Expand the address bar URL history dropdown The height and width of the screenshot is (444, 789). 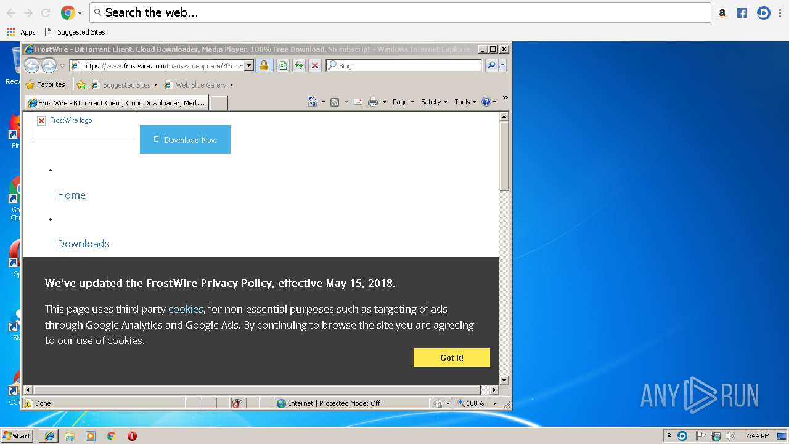pyautogui.click(x=249, y=66)
